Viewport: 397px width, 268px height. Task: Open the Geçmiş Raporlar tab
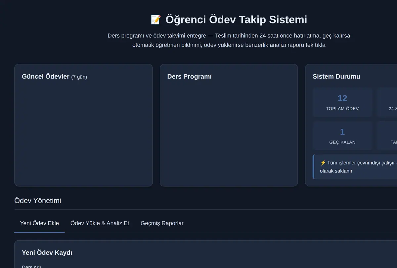point(162,223)
